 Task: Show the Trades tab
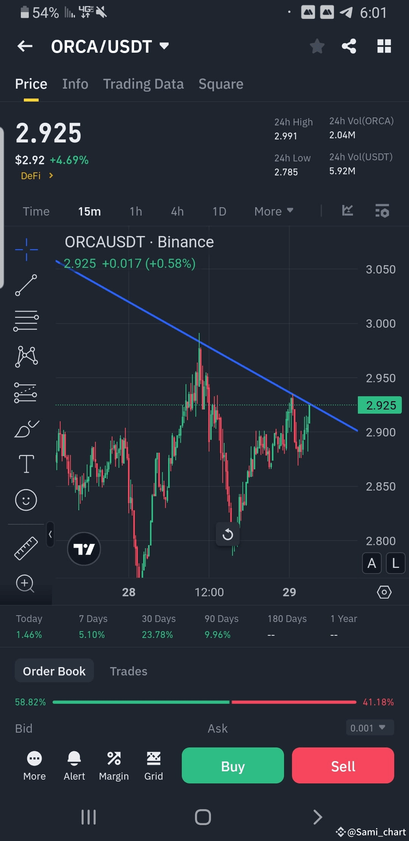pyautogui.click(x=128, y=671)
